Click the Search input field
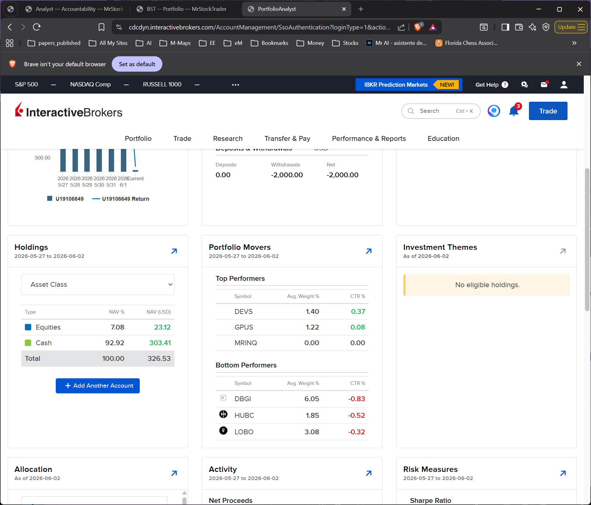 click(x=441, y=111)
